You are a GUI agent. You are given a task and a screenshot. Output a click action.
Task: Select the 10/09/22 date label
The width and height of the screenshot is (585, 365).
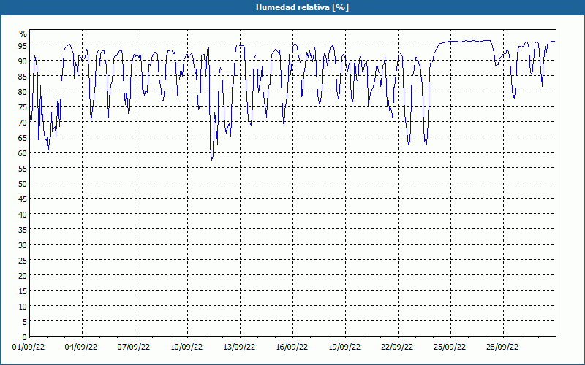click(186, 347)
